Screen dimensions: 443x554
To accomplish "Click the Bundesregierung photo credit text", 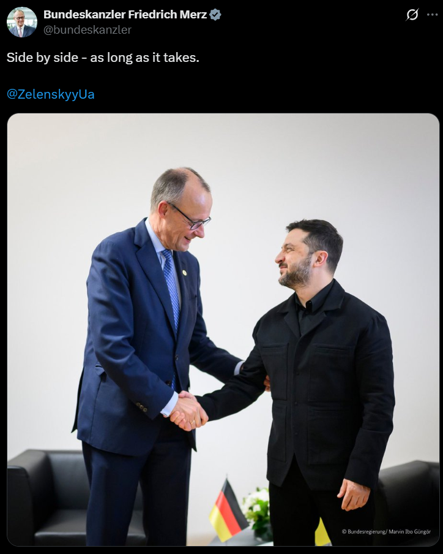I will pos(386,532).
